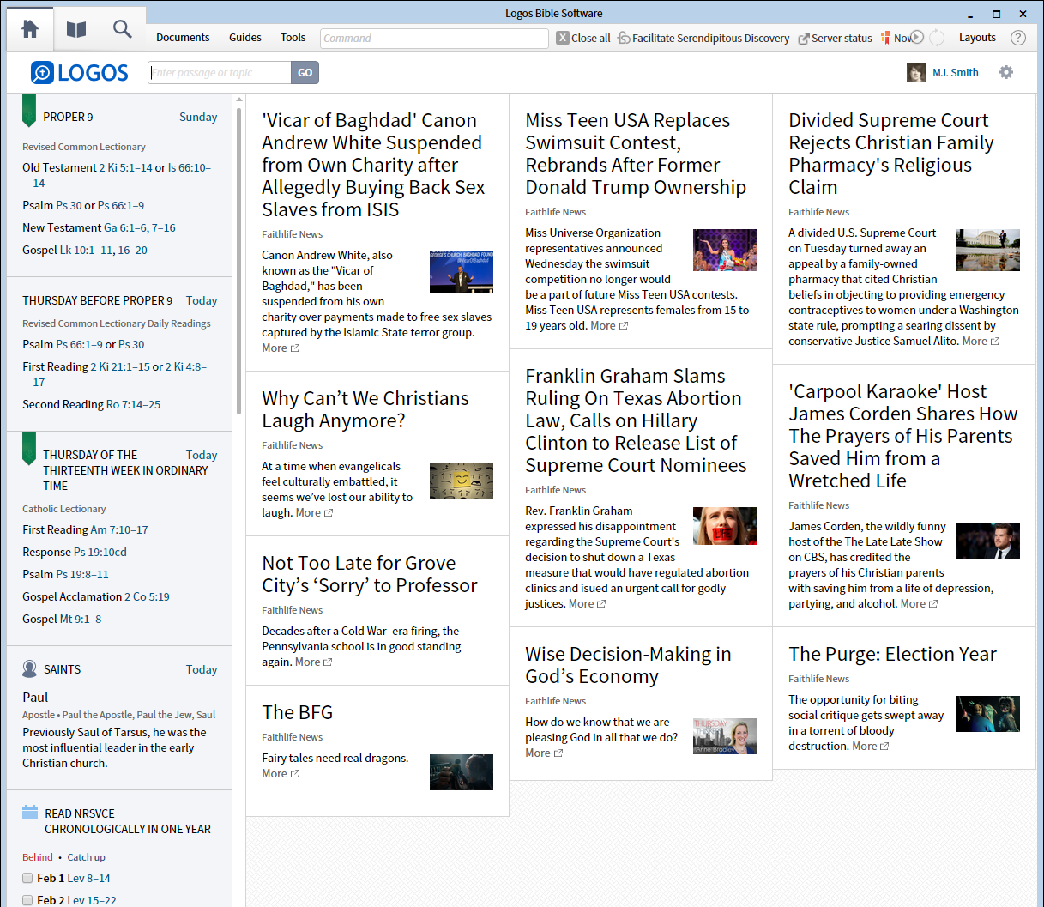This screenshot has height=907, width=1044.
Task: Click Close all to dismiss notifications
Action: point(582,38)
